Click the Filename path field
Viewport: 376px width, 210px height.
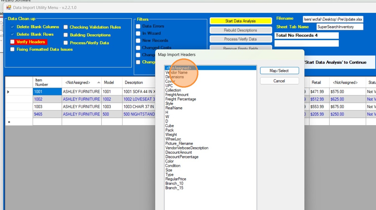[333, 19]
